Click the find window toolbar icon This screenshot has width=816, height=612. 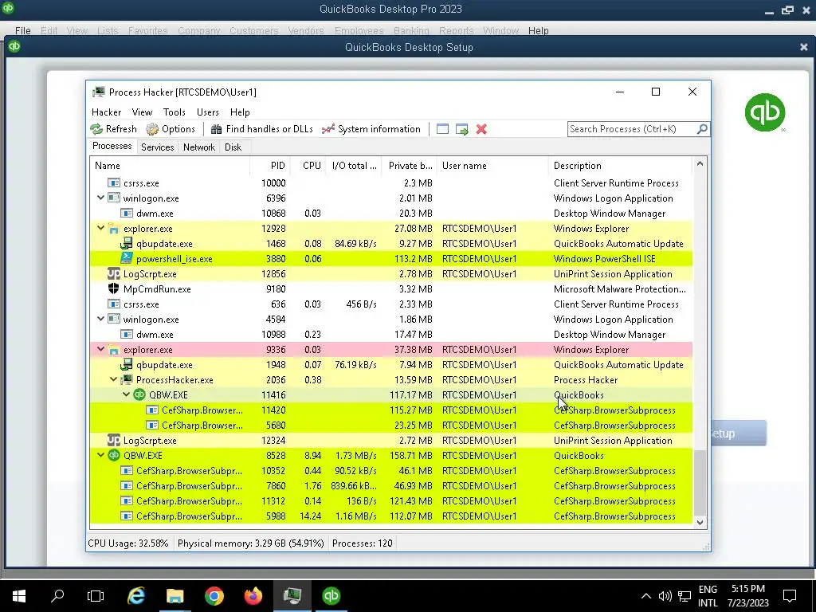(x=442, y=129)
